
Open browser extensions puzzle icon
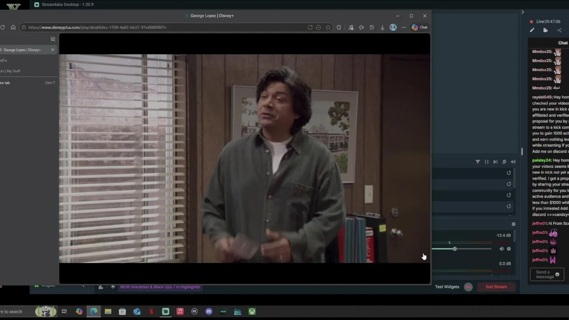click(339, 28)
